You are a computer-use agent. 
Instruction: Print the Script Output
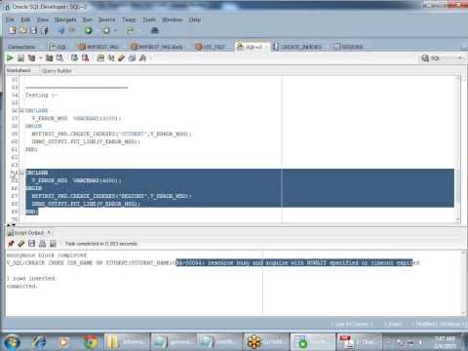click(x=42, y=244)
